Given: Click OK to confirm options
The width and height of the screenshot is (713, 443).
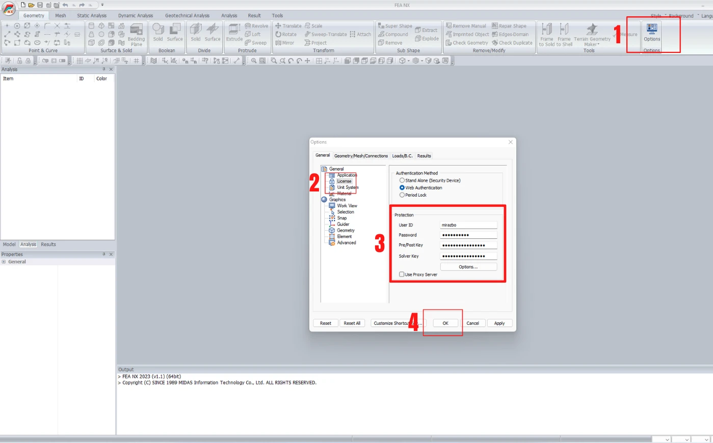Looking at the screenshot, I should point(445,323).
